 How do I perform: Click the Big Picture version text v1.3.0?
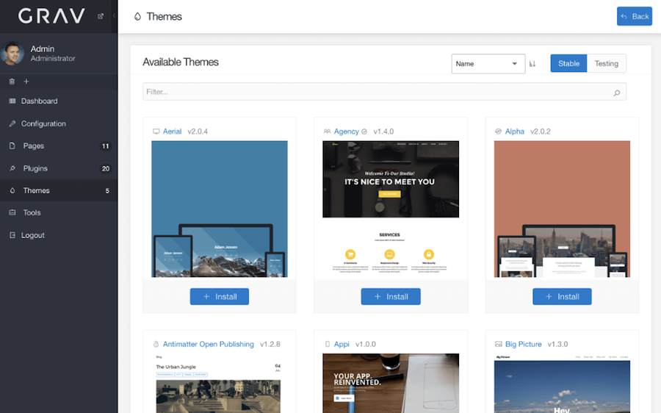coord(557,344)
